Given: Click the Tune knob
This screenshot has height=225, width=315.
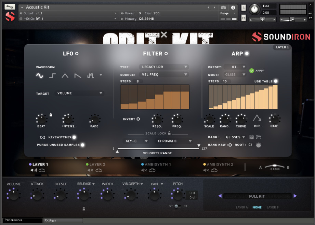Looking at the screenshot, I should tap(254, 10).
